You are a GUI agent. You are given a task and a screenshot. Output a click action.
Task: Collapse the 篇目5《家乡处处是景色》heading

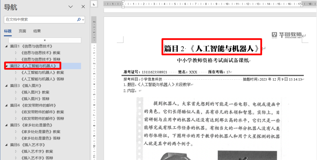pyautogui.click(x=6, y=125)
